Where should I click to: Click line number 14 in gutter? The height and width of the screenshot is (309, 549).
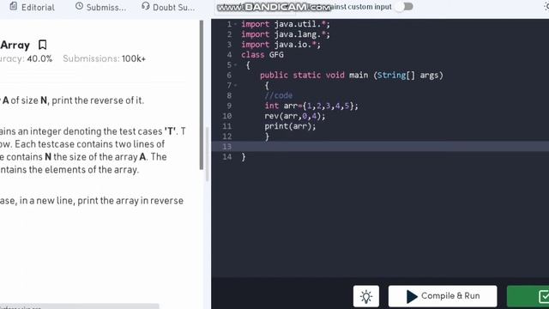coord(227,156)
